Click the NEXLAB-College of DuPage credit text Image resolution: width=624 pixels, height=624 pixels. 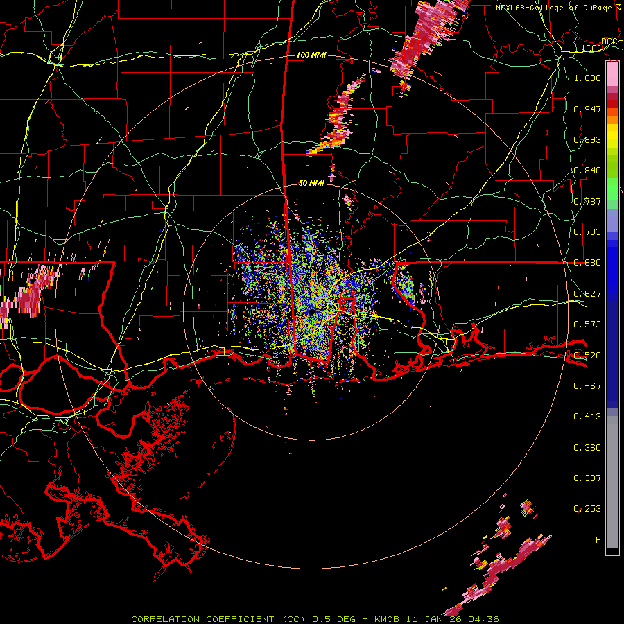pyautogui.click(x=553, y=8)
